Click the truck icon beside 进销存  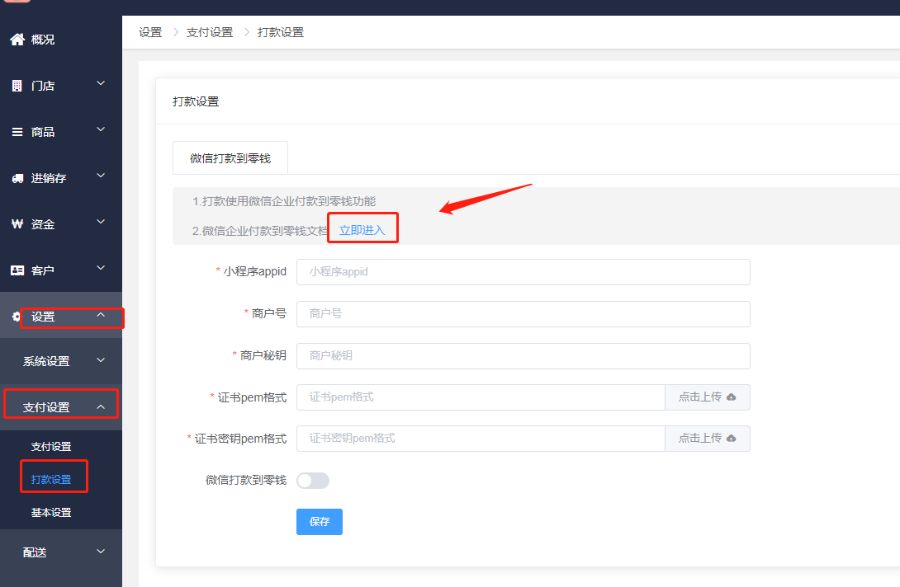point(17,178)
